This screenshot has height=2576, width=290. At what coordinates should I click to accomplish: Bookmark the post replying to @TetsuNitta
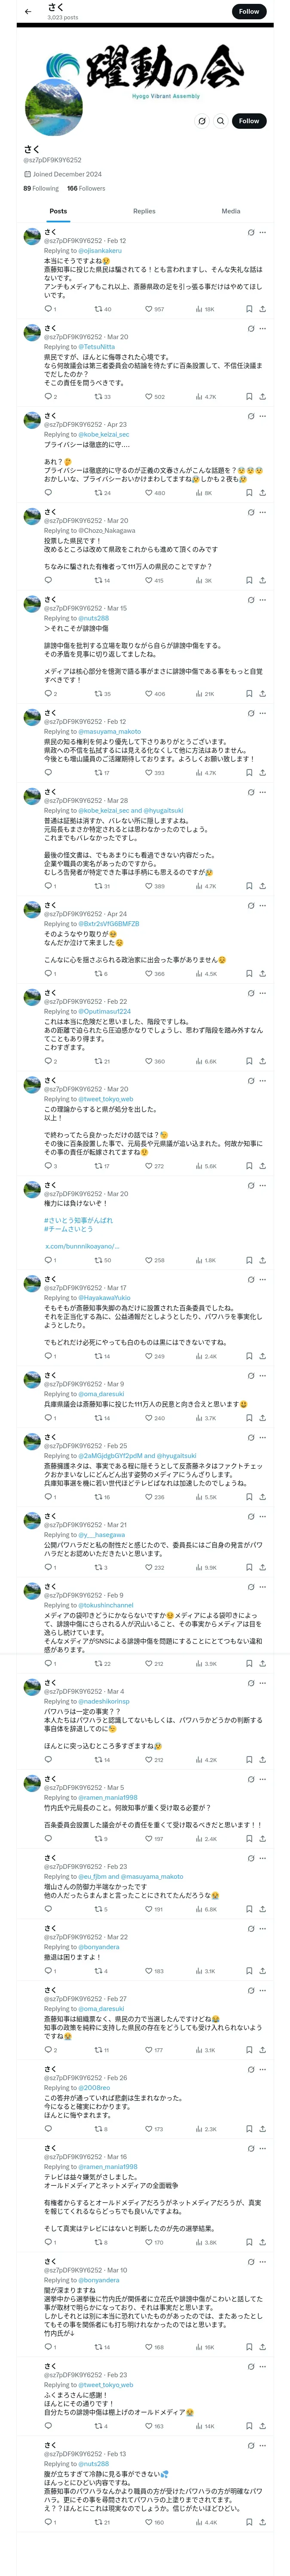(249, 396)
